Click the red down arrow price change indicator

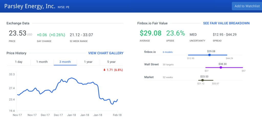[x=104, y=70]
